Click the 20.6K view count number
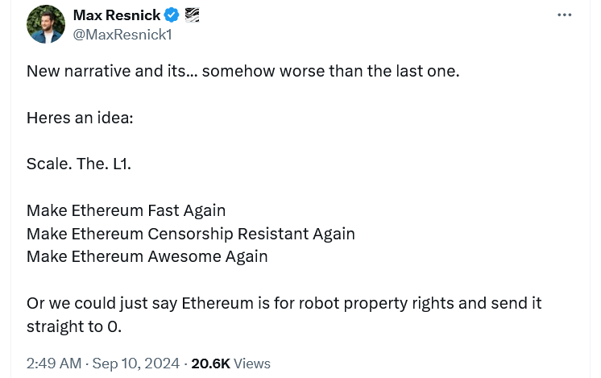 pos(209,363)
